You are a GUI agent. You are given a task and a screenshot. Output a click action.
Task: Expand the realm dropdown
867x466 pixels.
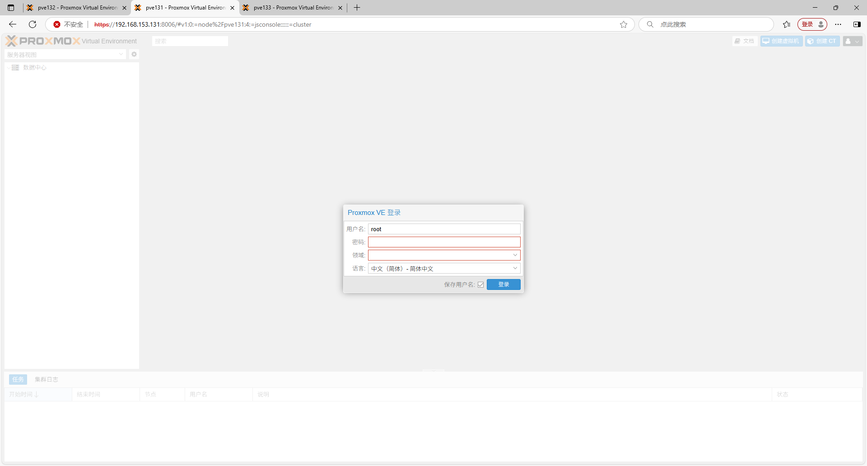pos(515,255)
